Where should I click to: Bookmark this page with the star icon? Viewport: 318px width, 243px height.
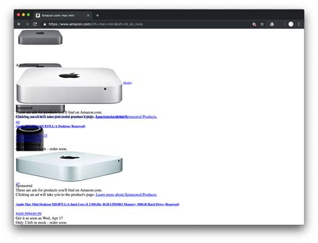click(262, 24)
